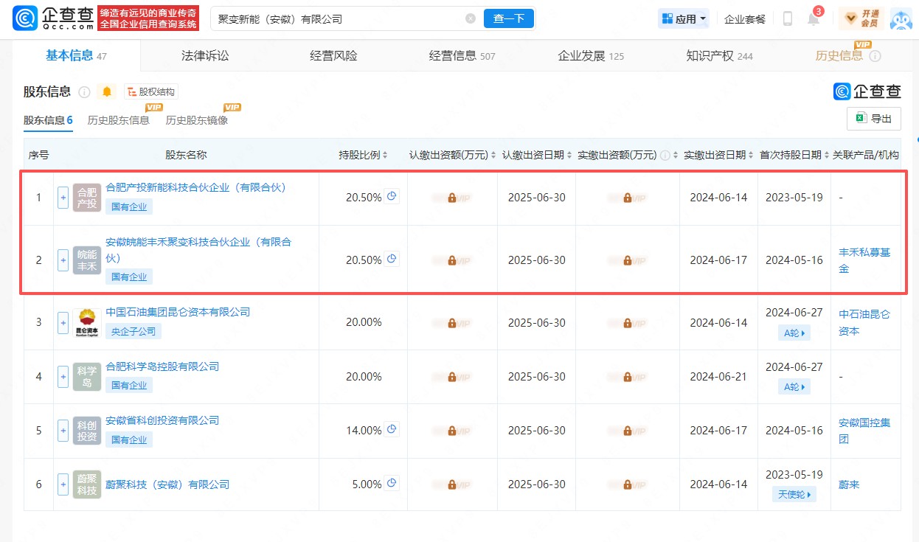Click pie chart icon for 合肥产投 20.50% share
The height and width of the screenshot is (542, 919).
pos(392,197)
